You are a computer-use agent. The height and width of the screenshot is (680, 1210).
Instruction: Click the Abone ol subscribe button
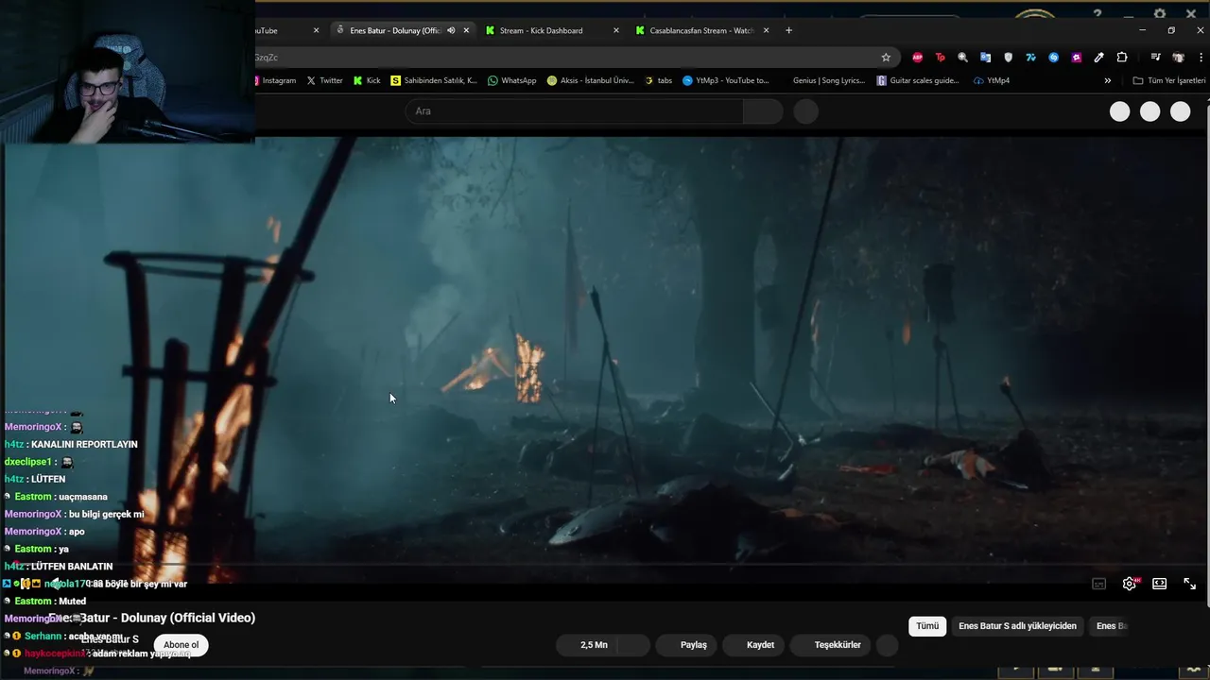(x=181, y=645)
